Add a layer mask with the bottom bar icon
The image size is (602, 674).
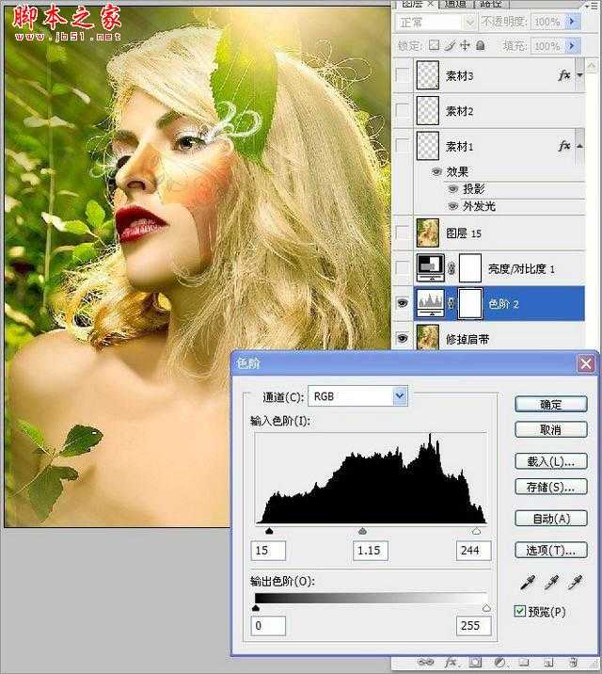(475, 663)
